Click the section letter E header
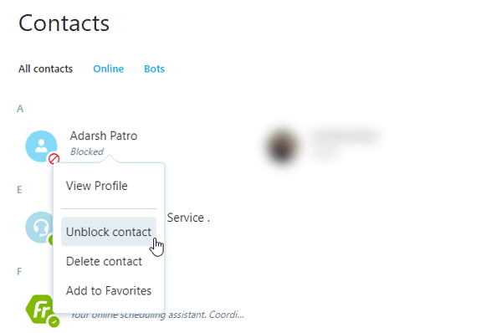Screen dimensions: 502x333 [19, 190]
